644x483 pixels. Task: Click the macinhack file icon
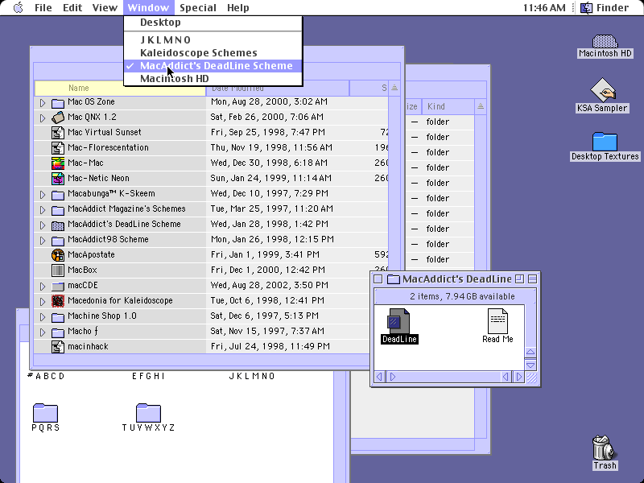click(58, 347)
